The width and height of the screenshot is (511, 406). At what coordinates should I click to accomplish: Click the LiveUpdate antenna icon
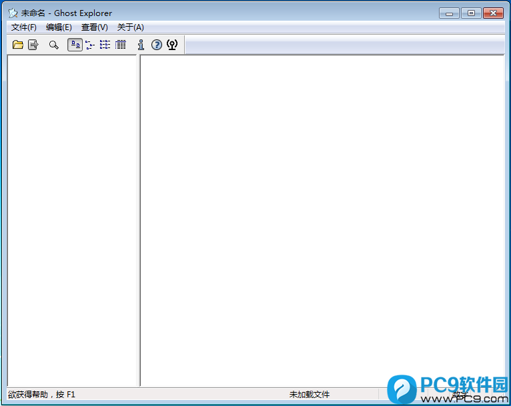pyautogui.click(x=172, y=45)
